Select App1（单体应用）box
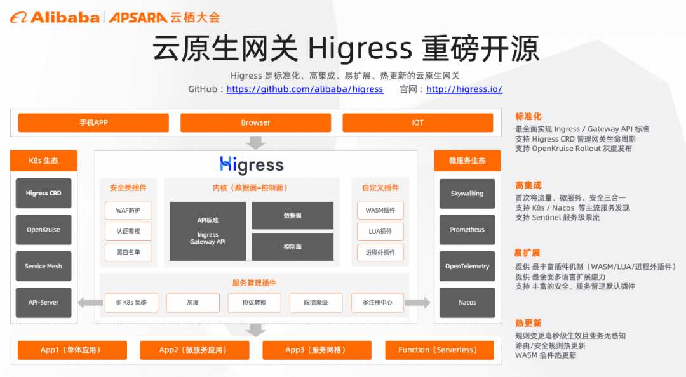The width and height of the screenshot is (686, 377). pos(72,350)
